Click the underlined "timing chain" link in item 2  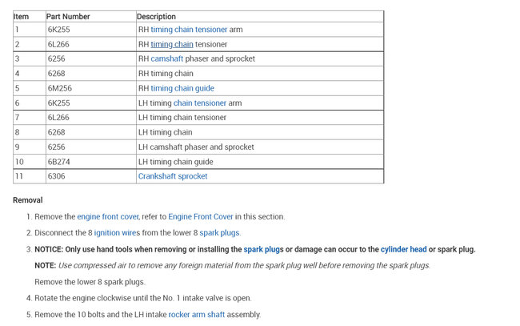click(172, 44)
